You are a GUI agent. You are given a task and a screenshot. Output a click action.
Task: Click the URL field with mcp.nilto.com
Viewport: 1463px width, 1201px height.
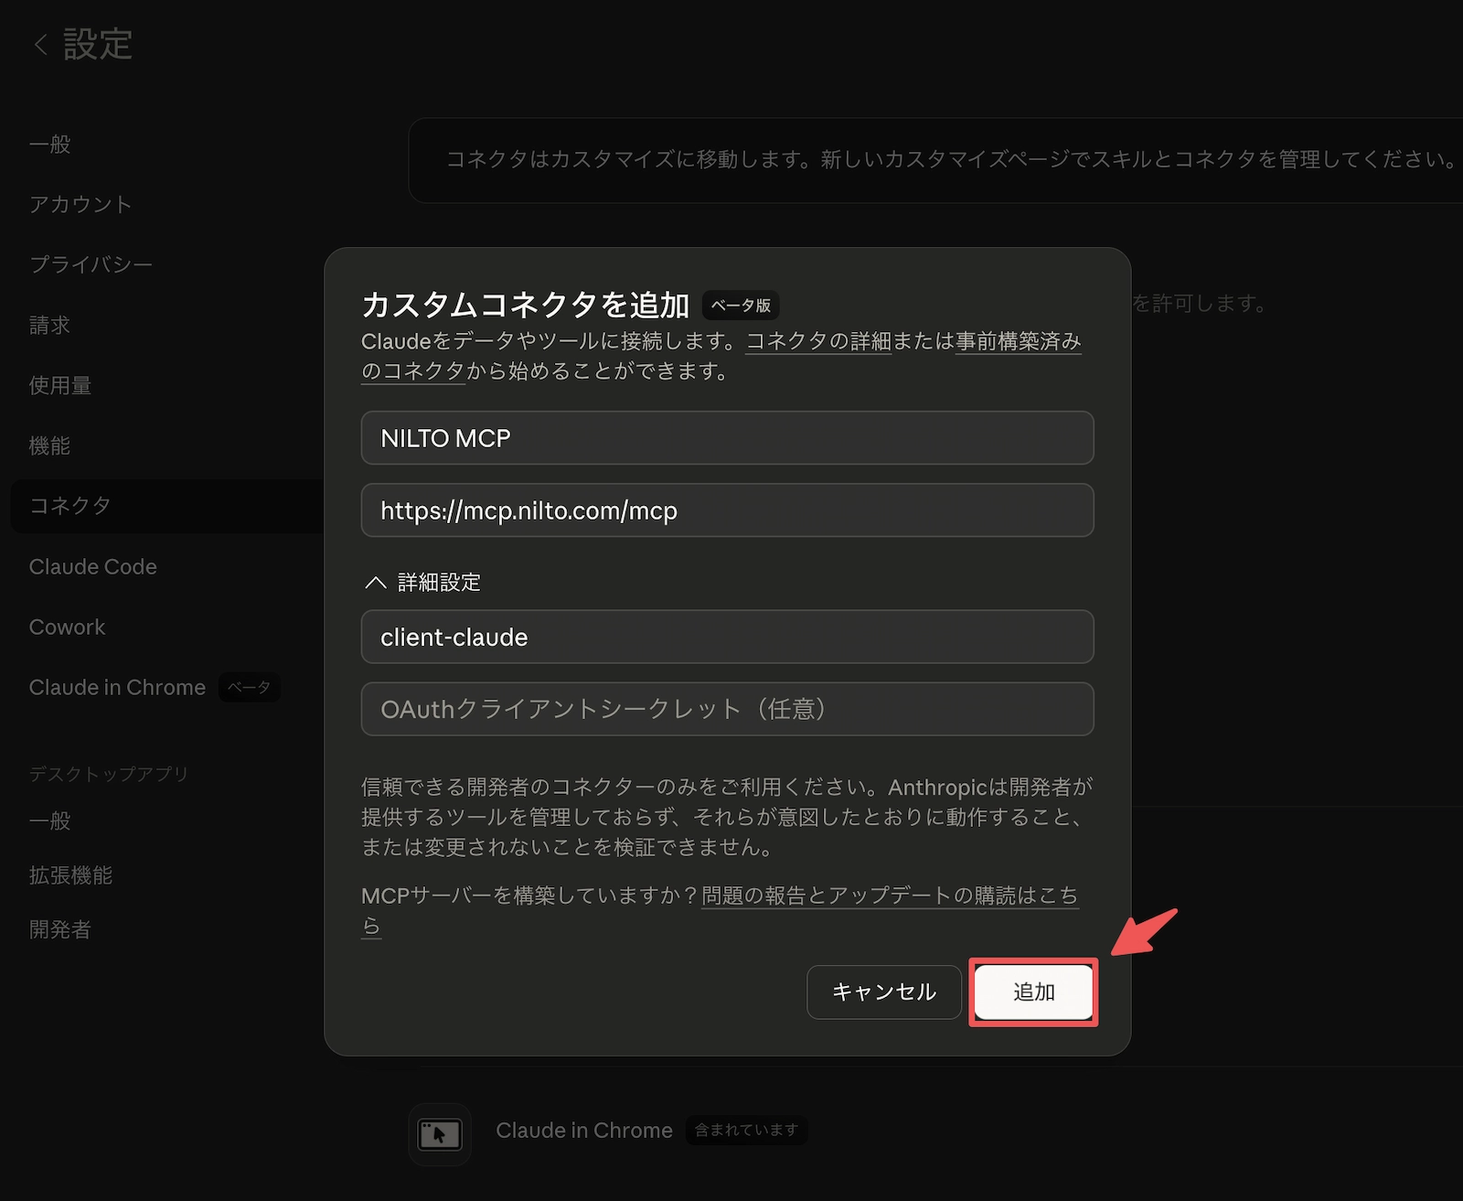(x=727, y=510)
